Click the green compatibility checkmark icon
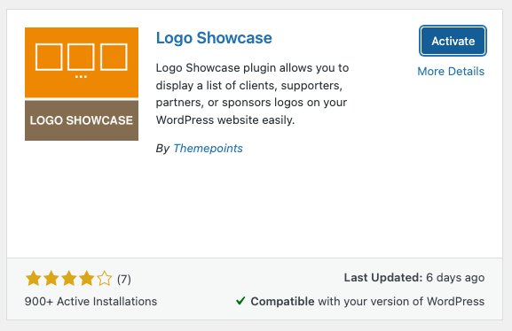 pyautogui.click(x=240, y=300)
